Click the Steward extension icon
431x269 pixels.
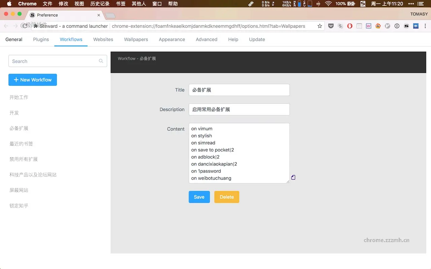406,26
